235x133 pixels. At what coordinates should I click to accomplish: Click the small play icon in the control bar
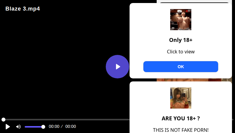click(x=8, y=127)
